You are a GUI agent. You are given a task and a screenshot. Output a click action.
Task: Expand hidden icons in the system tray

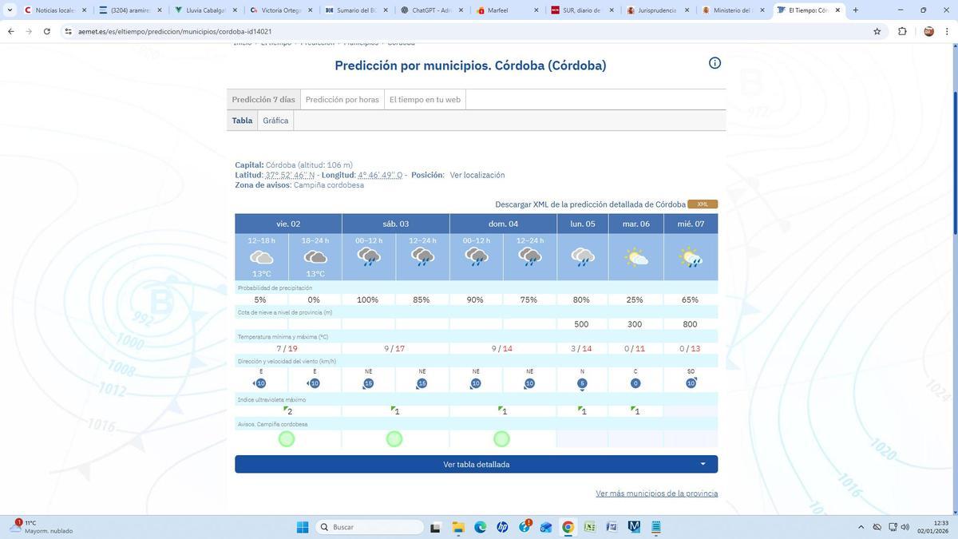pos(861,527)
